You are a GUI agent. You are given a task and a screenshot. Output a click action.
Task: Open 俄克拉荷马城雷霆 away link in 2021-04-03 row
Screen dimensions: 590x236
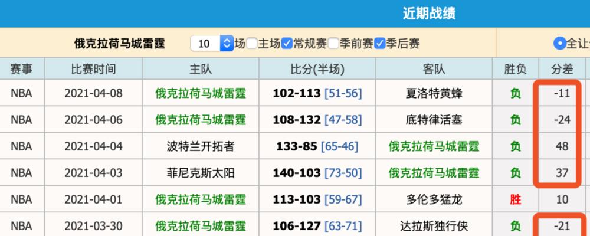click(x=434, y=173)
